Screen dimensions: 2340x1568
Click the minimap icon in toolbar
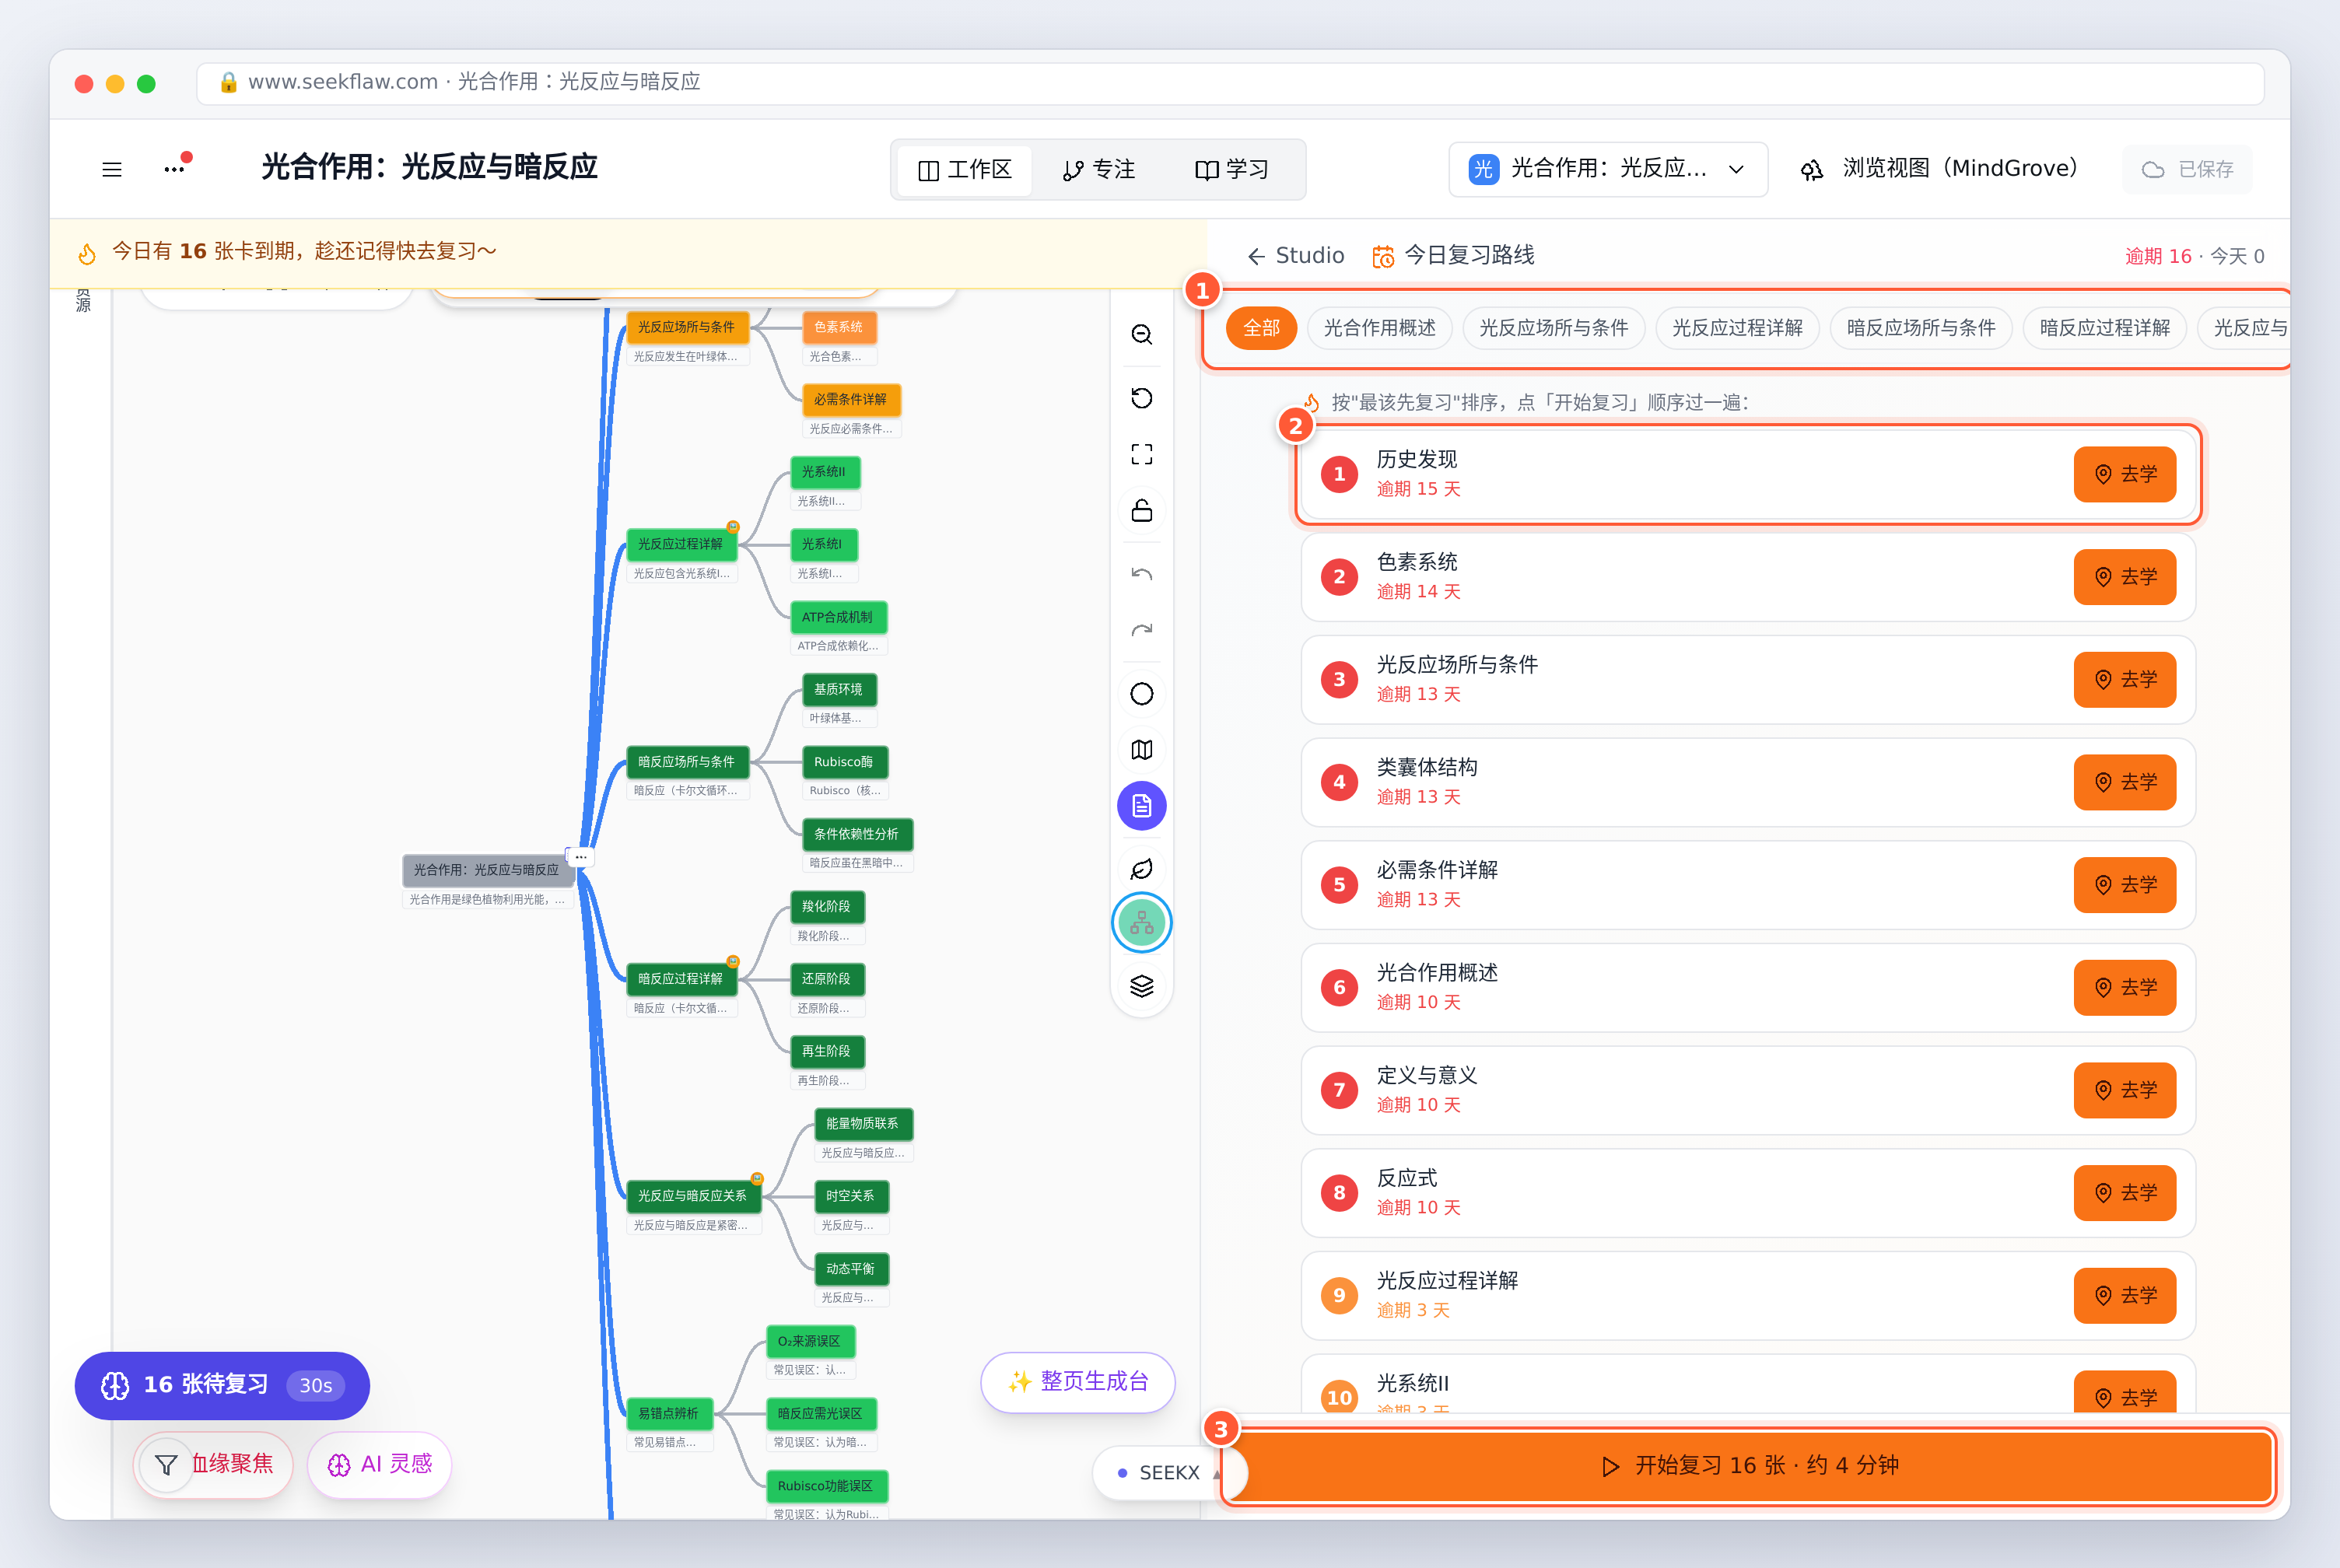(1141, 750)
